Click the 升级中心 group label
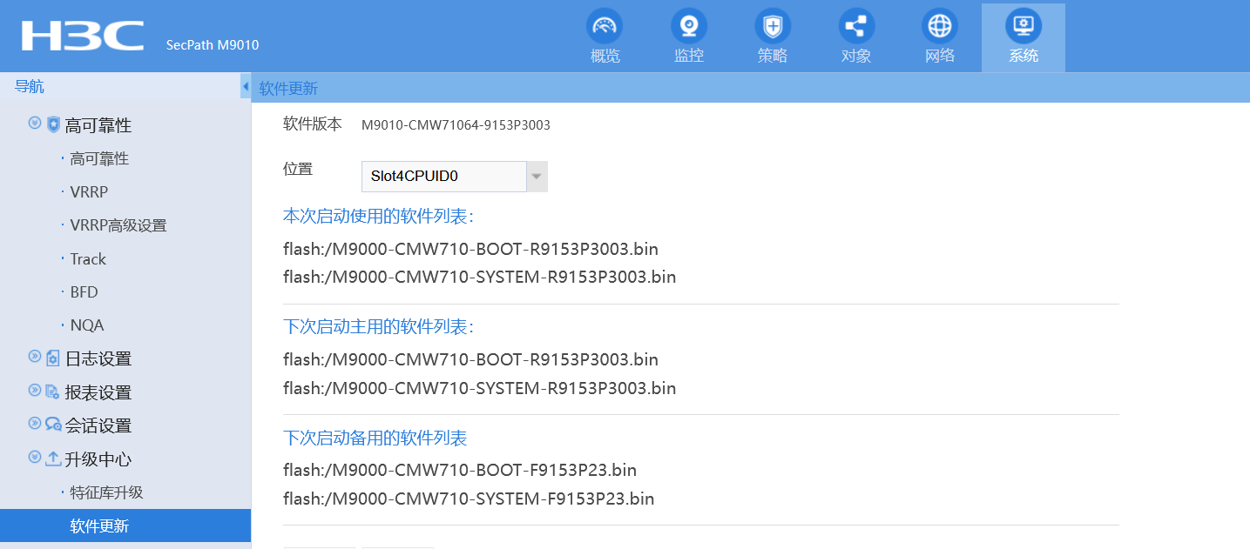The width and height of the screenshot is (1250, 549). pyautogui.click(x=98, y=459)
